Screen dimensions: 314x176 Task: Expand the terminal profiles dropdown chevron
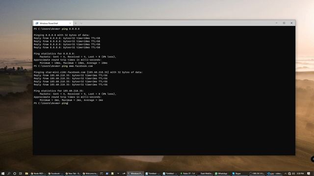(x=81, y=23)
